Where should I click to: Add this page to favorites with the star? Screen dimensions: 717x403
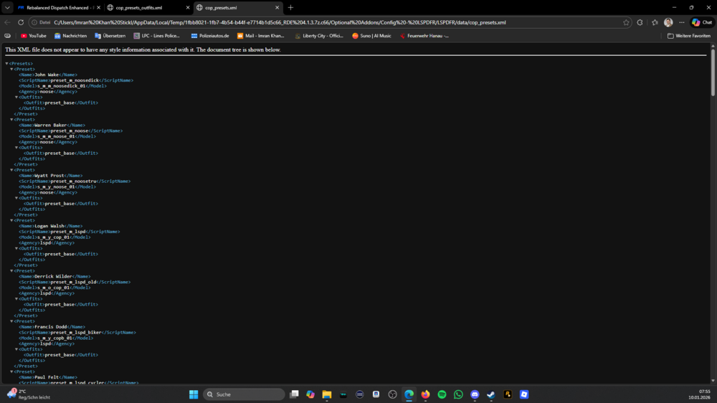626,22
